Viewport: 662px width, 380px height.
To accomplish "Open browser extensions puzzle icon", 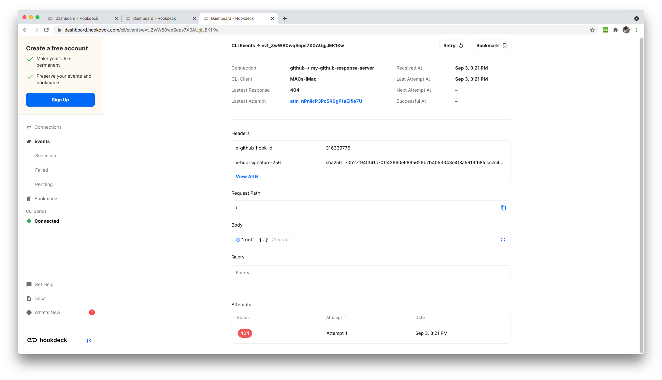I will (x=615, y=30).
